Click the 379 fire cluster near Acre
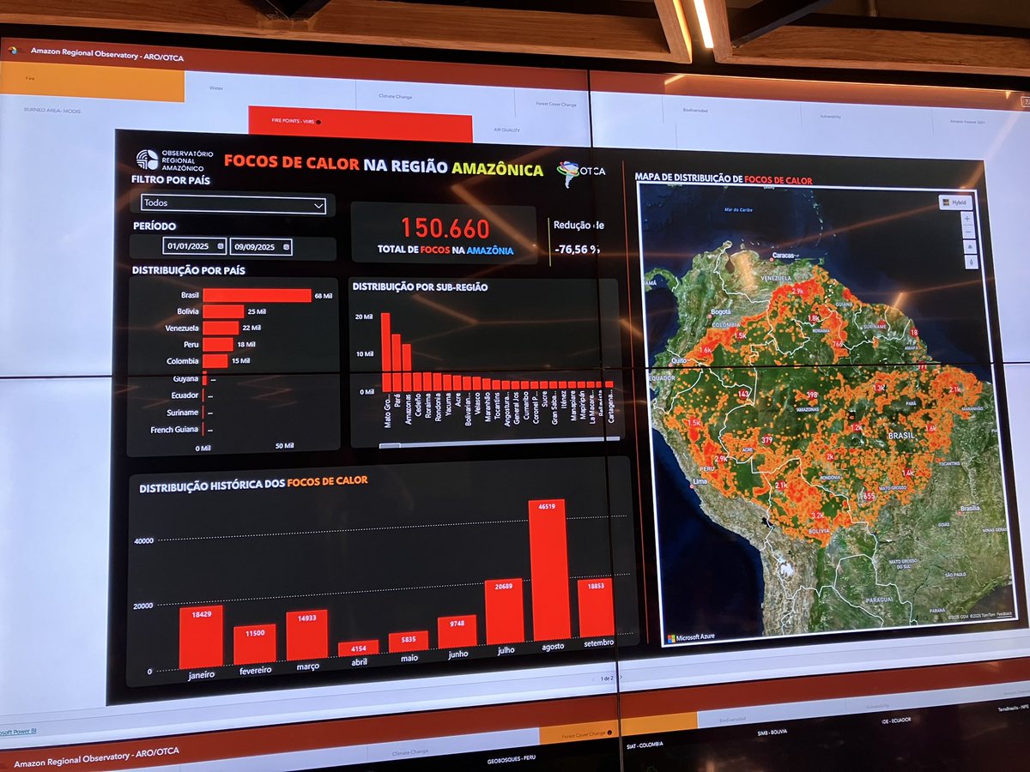The height and width of the screenshot is (772, 1030). click(x=766, y=440)
